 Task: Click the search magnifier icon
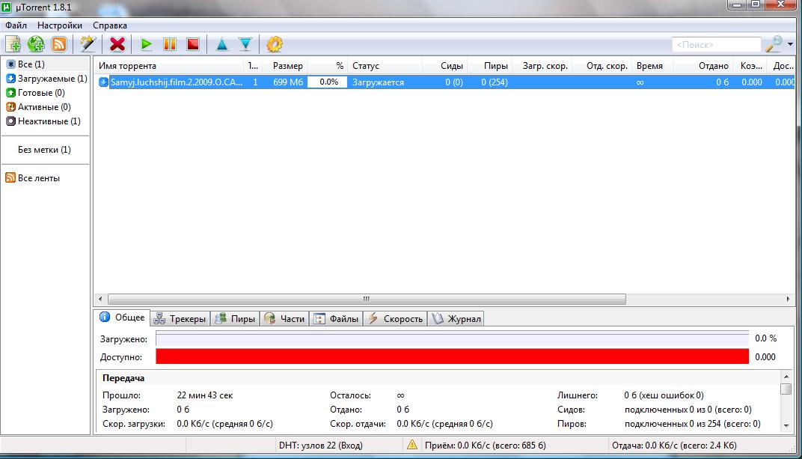774,44
